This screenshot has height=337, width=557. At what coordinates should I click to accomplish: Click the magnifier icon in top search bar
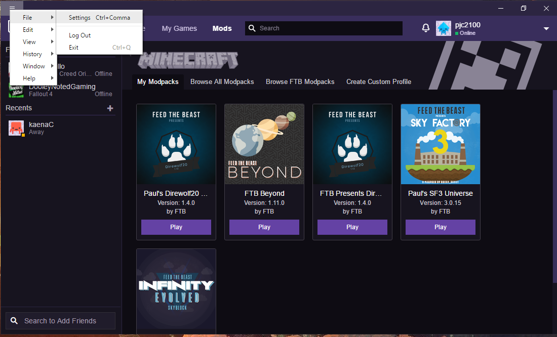click(252, 28)
